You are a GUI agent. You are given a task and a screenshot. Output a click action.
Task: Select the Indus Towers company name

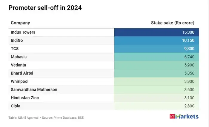23,32
